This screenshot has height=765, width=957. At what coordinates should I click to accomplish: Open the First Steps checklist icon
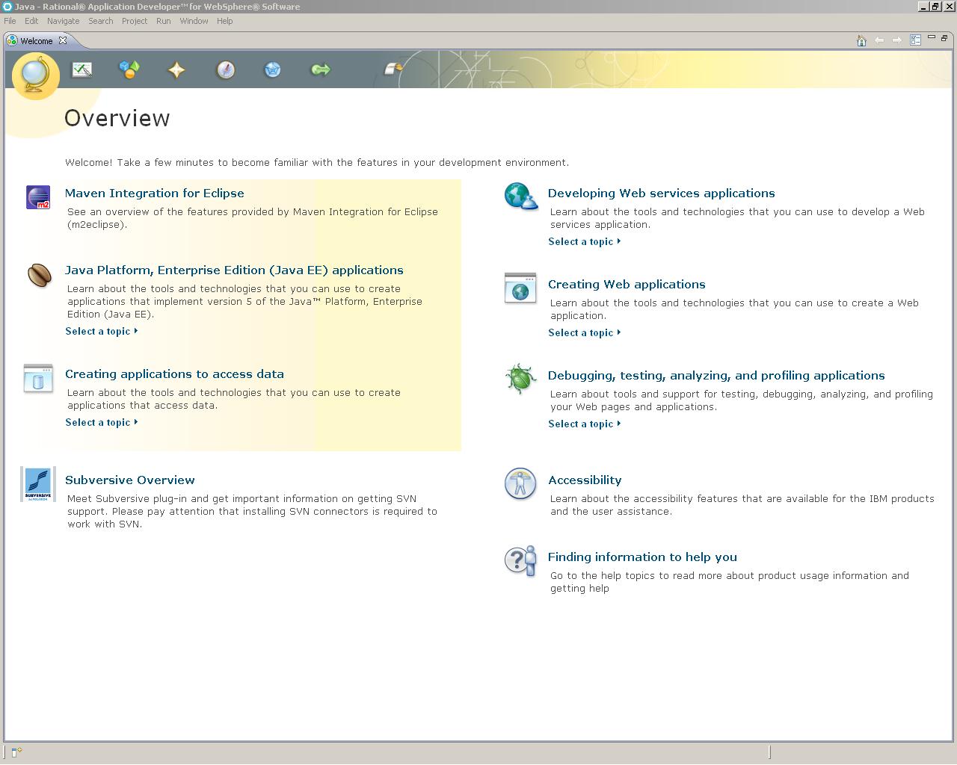point(81,69)
